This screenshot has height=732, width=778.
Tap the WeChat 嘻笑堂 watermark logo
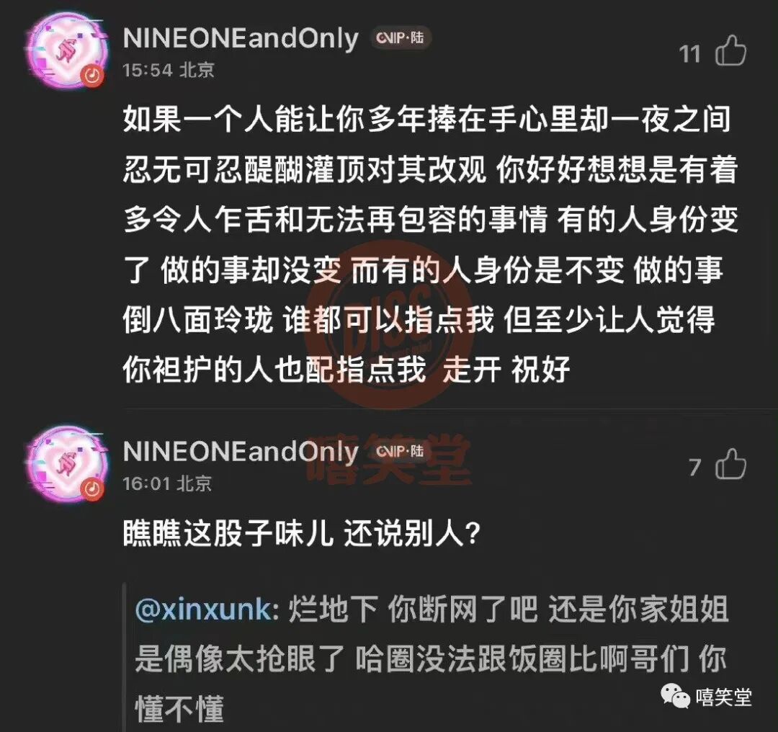click(x=706, y=697)
